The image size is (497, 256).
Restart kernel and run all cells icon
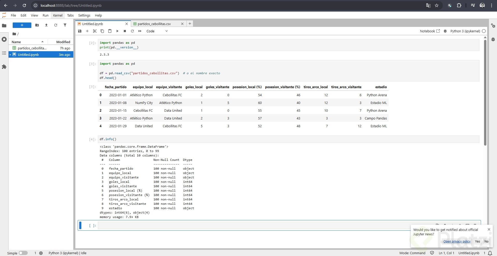click(x=140, y=31)
